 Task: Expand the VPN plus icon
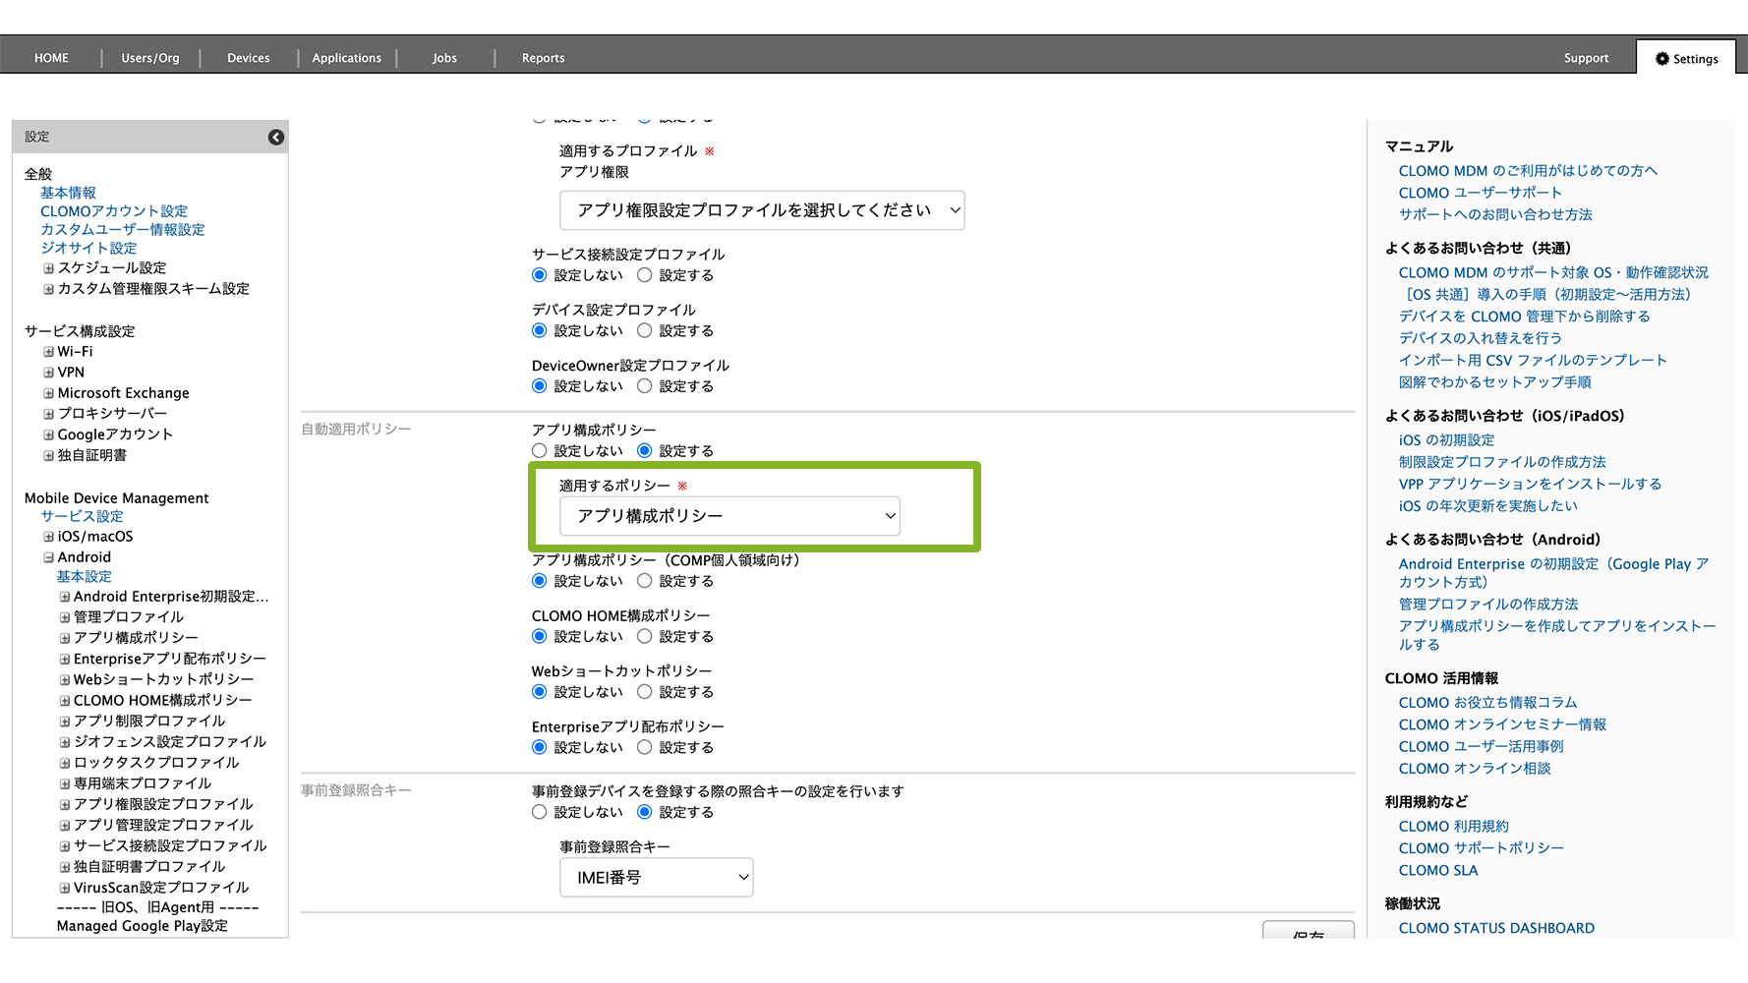pyautogui.click(x=48, y=373)
